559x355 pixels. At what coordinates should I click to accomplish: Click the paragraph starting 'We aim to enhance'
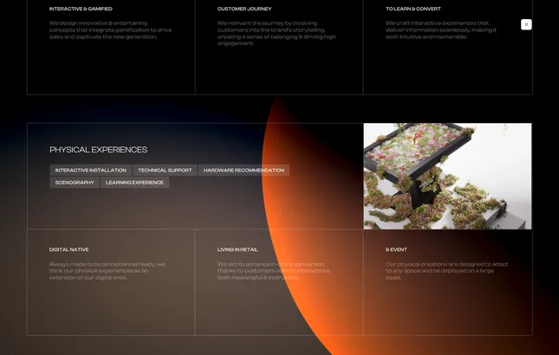click(274, 271)
